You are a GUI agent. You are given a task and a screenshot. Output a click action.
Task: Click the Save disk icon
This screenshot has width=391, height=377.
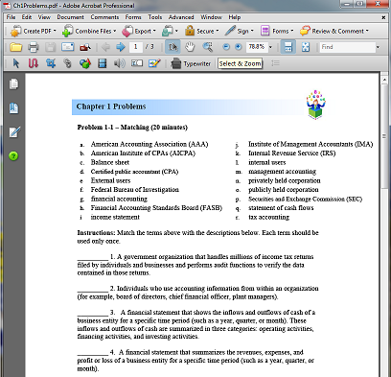50,47
